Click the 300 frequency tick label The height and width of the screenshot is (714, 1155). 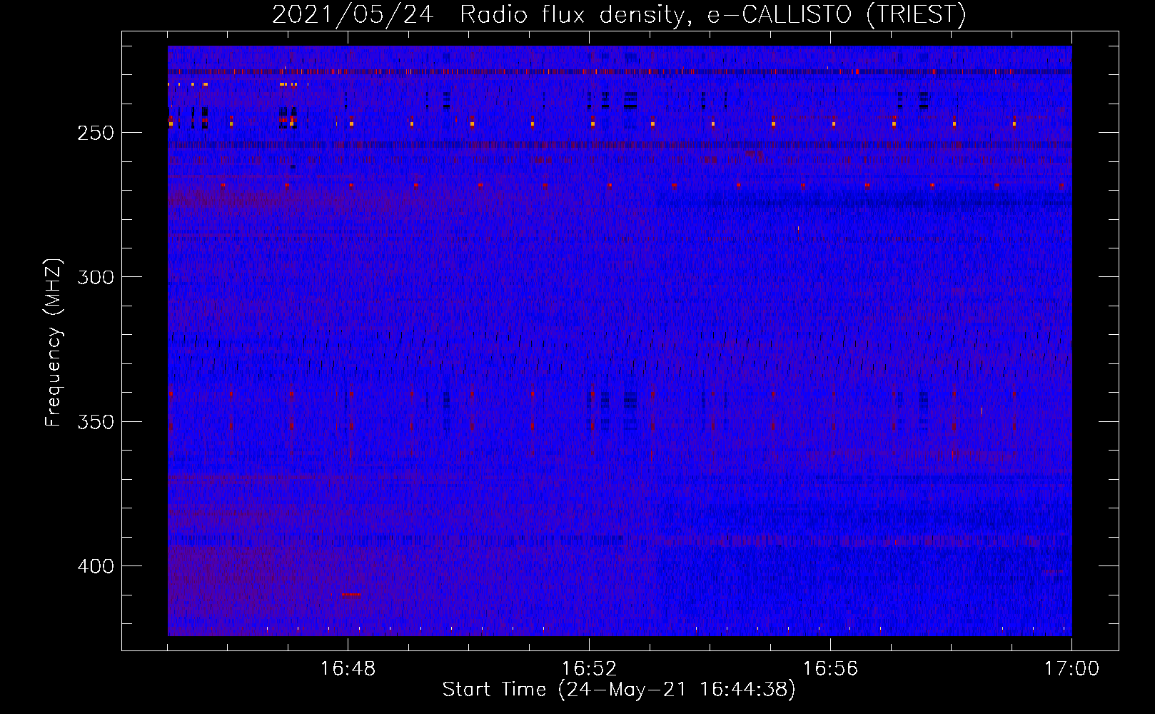click(96, 277)
